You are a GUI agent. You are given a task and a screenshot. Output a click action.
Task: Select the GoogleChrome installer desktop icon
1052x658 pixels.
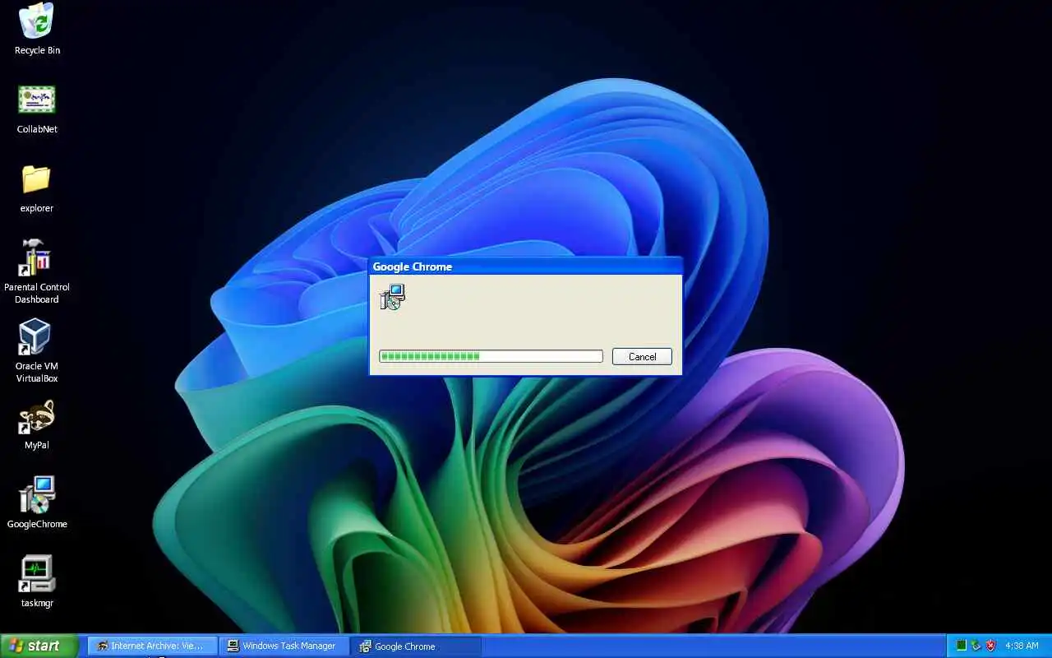[37, 503]
